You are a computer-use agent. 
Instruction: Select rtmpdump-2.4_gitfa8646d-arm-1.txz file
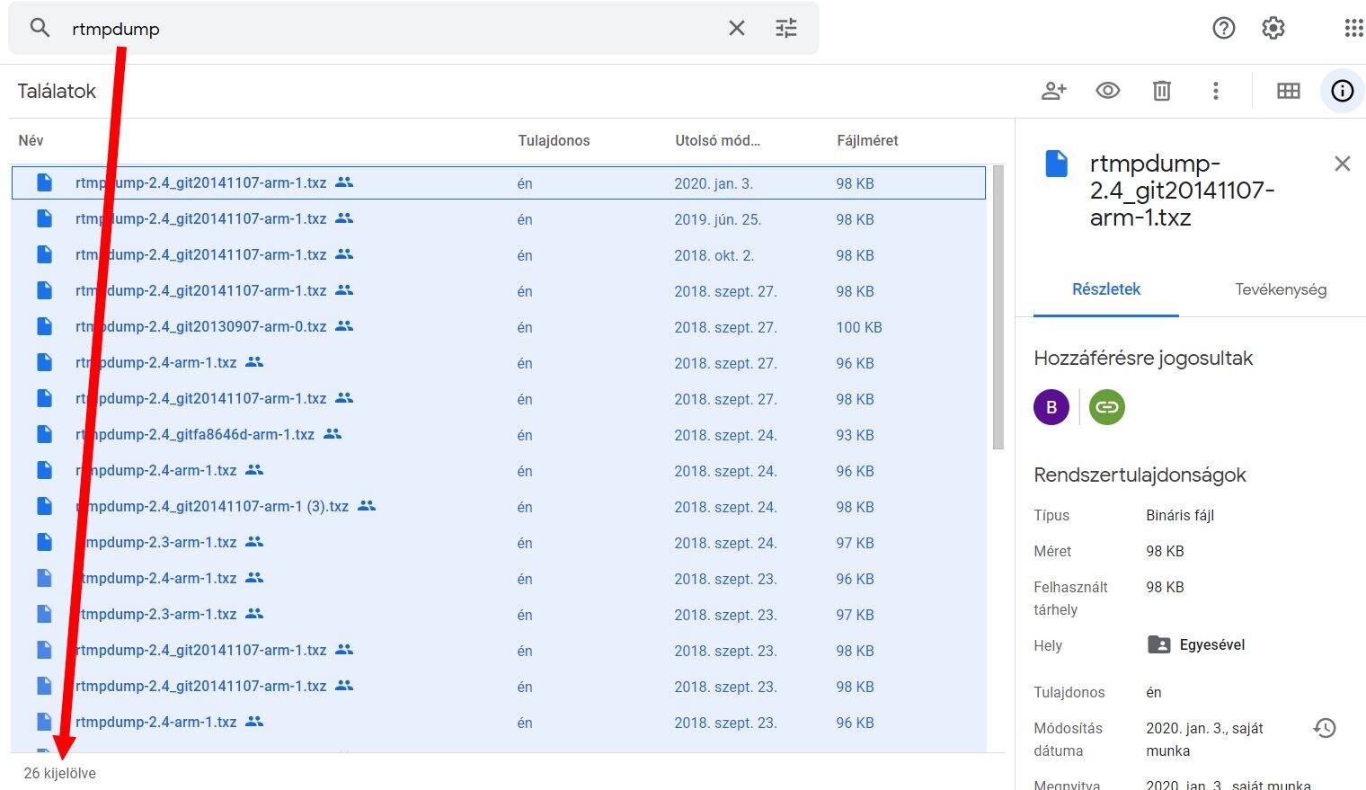coord(499,434)
